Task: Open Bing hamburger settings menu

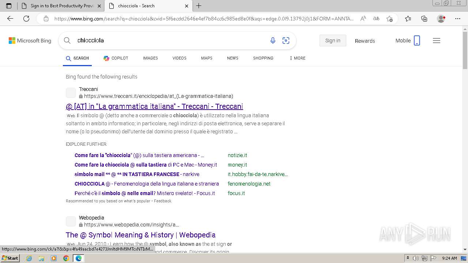Action: click(437, 41)
